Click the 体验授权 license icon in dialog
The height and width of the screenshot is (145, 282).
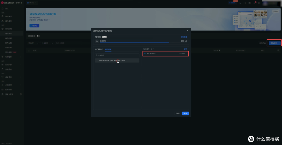point(97,41)
